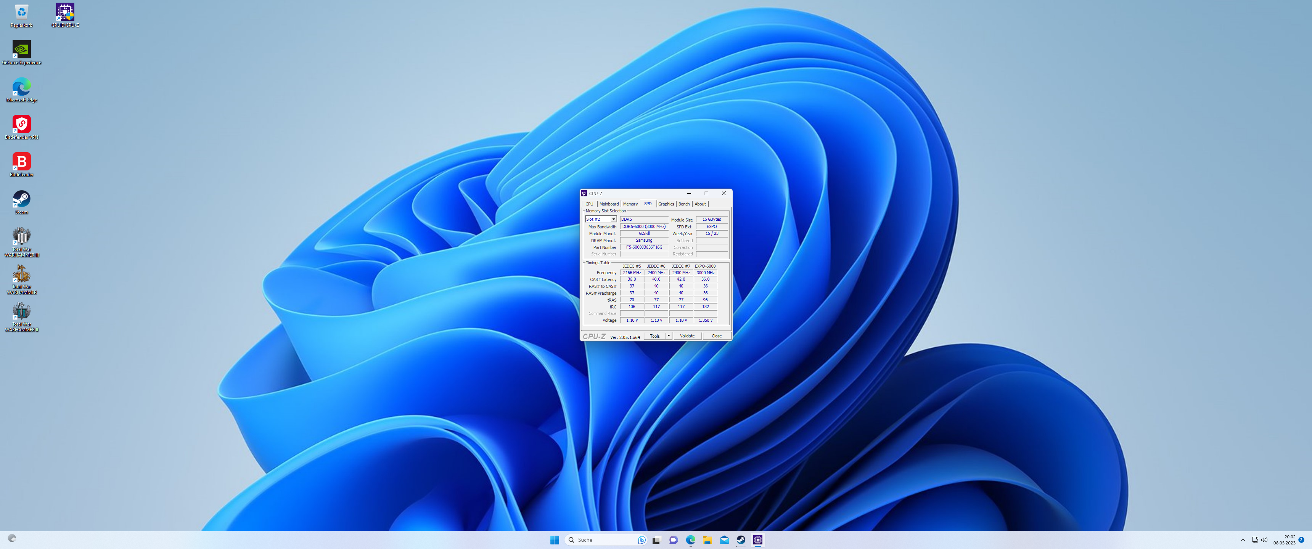Click the Windows Start button
Viewport: 1312px width, 549px height.
click(x=555, y=540)
